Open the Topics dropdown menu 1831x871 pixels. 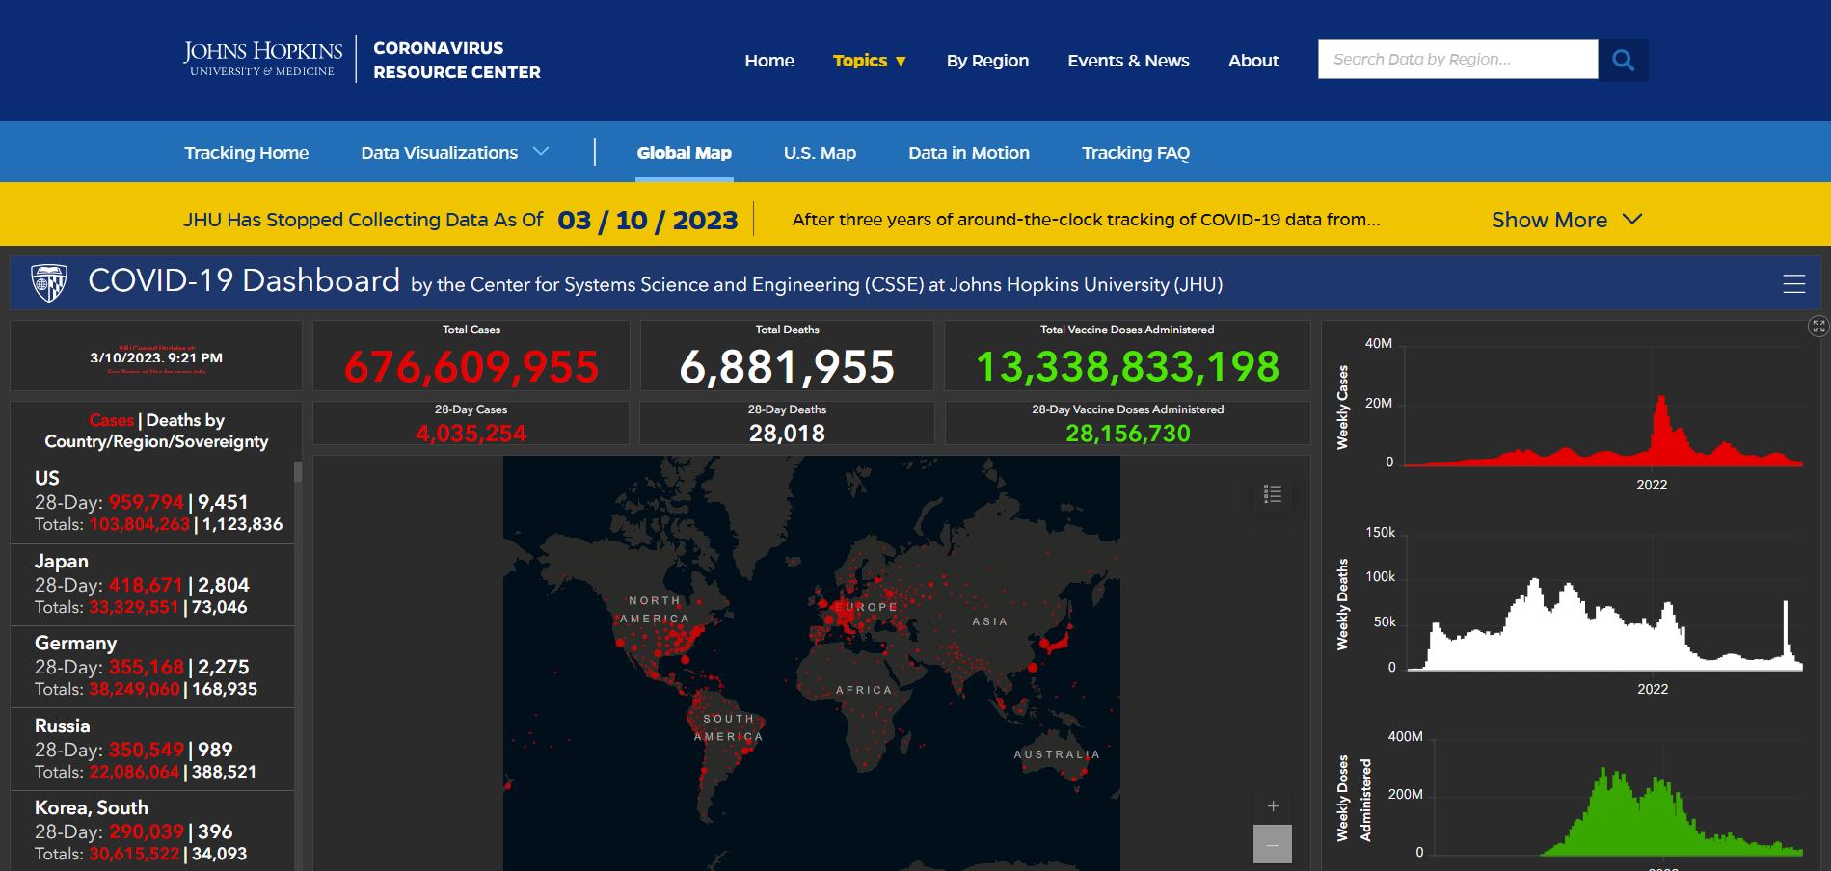click(869, 61)
